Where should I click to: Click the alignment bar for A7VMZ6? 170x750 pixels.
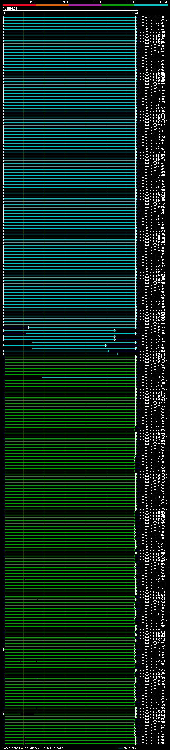[59, 336]
